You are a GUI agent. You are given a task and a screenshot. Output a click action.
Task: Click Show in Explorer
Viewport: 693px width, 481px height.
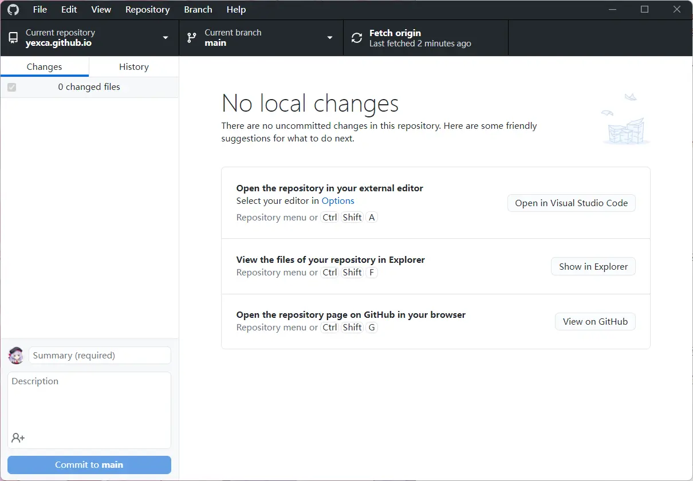593,266
